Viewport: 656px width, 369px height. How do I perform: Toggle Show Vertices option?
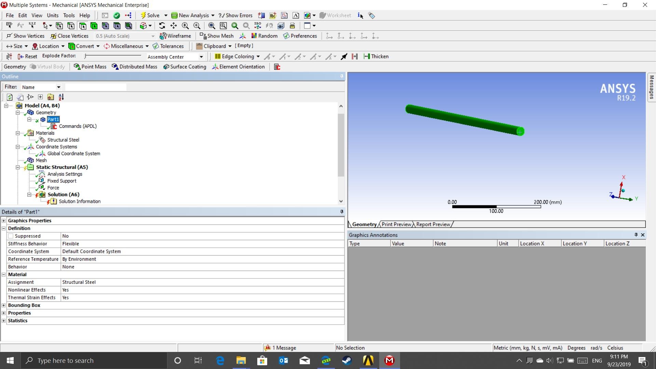[x=25, y=36]
